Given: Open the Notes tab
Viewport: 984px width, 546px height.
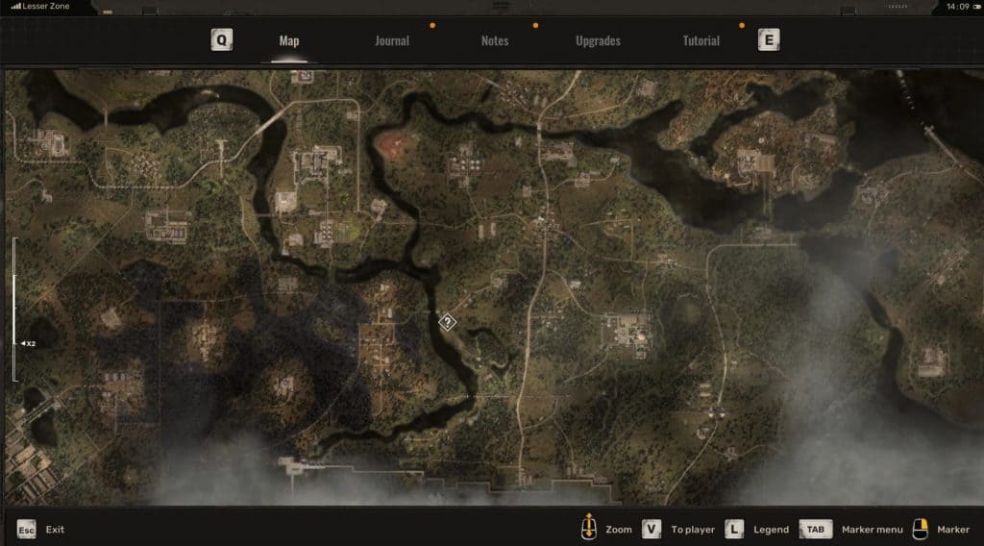Looking at the screenshot, I should pos(495,41).
